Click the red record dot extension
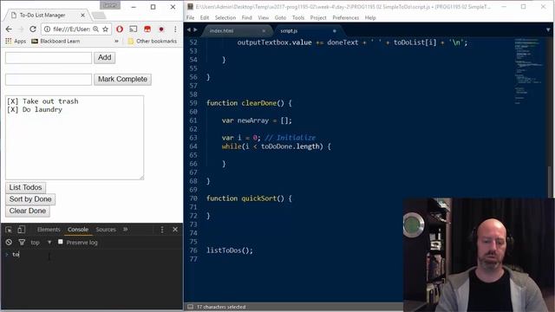The image size is (555, 312). [161, 29]
